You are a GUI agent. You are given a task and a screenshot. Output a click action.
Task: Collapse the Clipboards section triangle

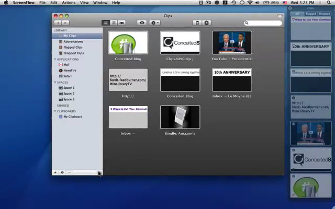coord(55,111)
